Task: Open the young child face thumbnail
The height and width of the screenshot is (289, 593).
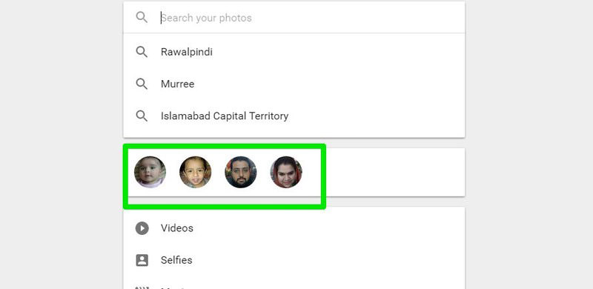Action: click(x=196, y=172)
